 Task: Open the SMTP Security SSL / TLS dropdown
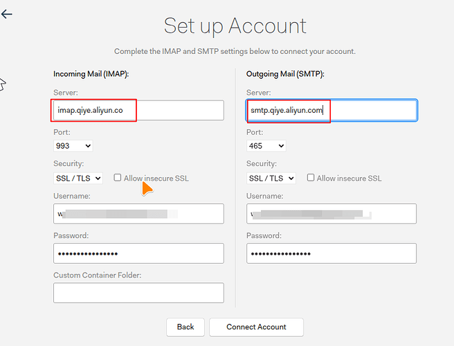coord(271,178)
